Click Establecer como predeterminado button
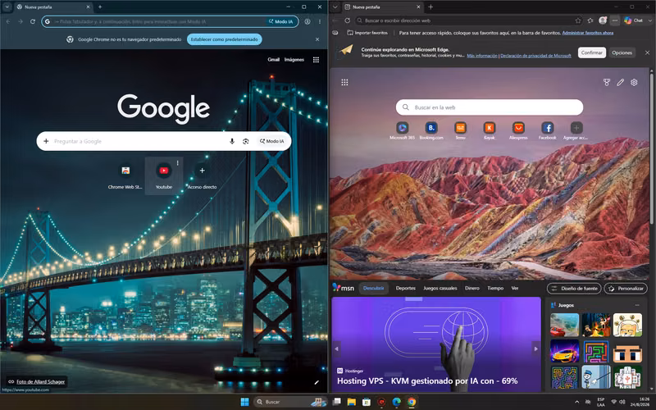The image size is (656, 410). [225, 39]
